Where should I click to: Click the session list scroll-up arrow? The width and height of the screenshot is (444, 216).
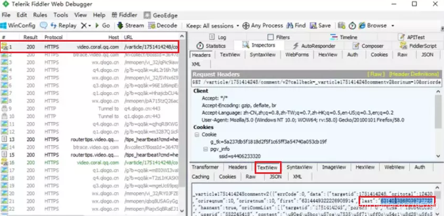coord(182,36)
